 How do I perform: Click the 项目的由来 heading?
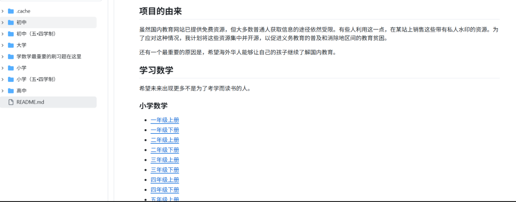161,12
